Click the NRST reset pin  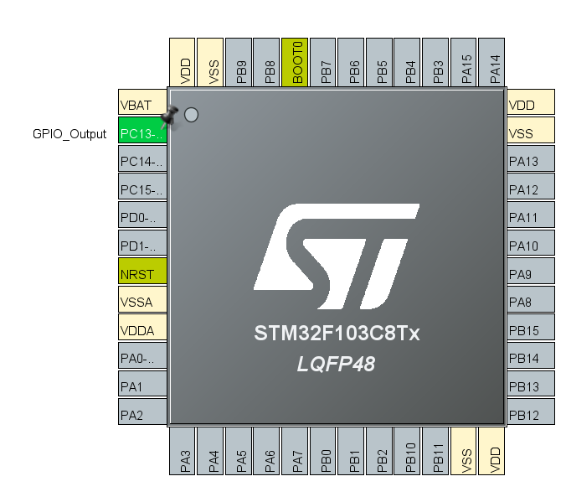(x=142, y=271)
